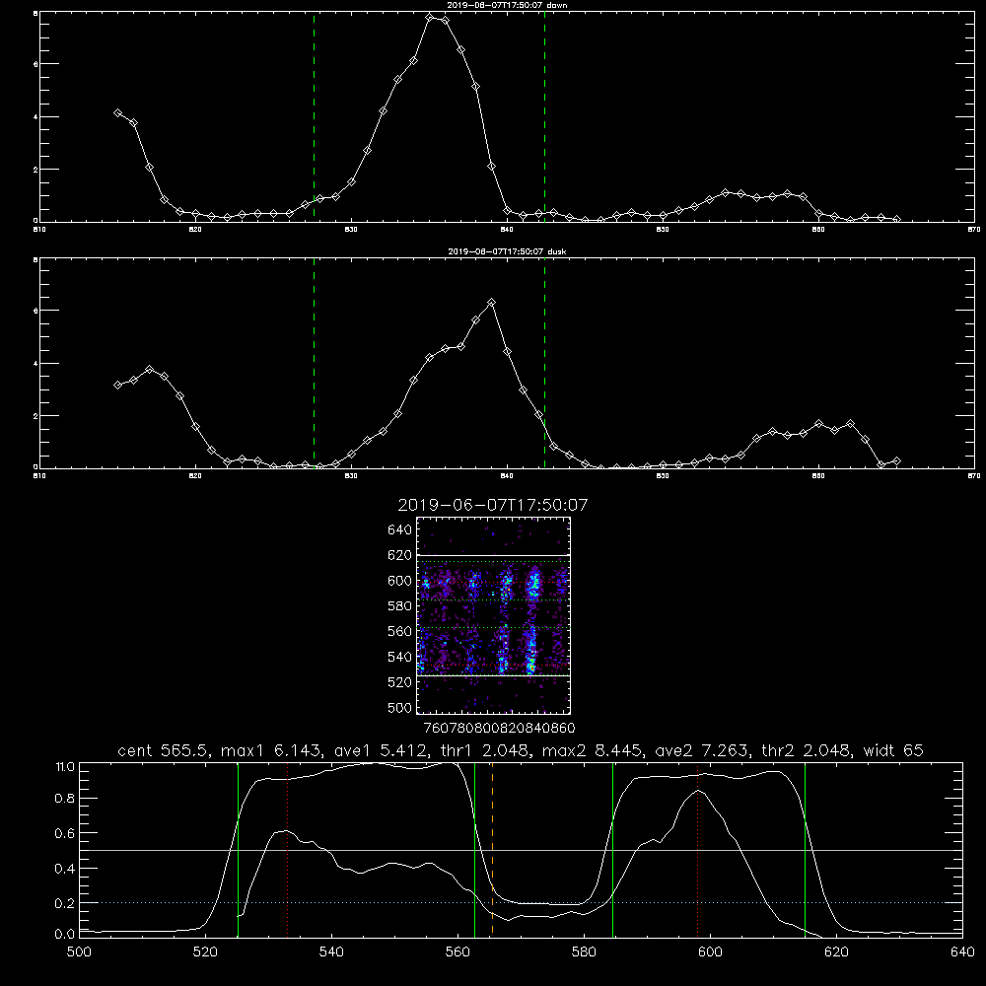Click the "600" x-axis label of bottom plot

pyautogui.click(x=710, y=952)
